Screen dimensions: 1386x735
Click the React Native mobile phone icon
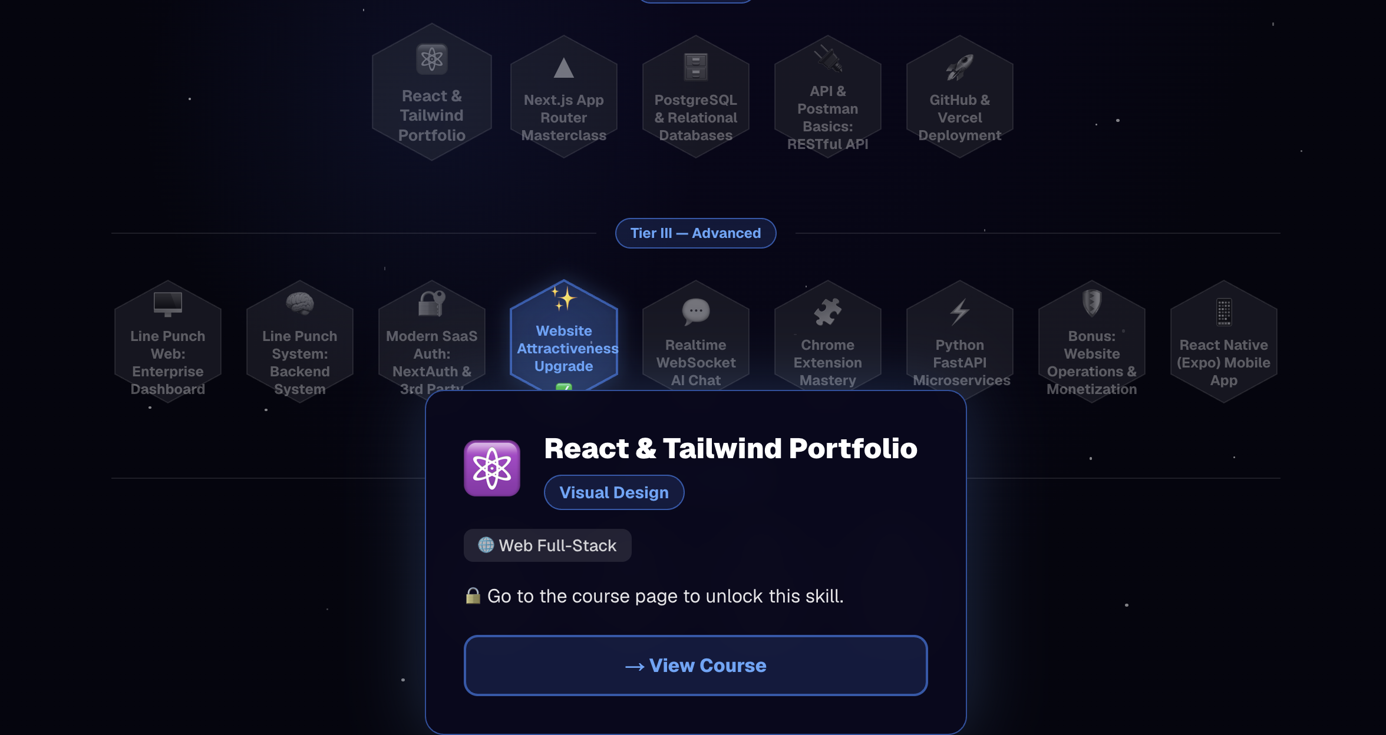1224,312
